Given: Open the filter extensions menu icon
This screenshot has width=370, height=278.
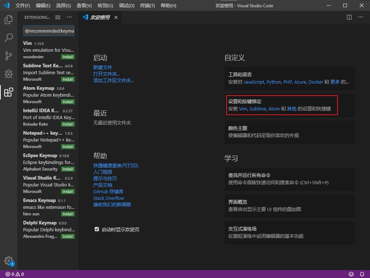Looking at the screenshot, I should click(57, 17).
